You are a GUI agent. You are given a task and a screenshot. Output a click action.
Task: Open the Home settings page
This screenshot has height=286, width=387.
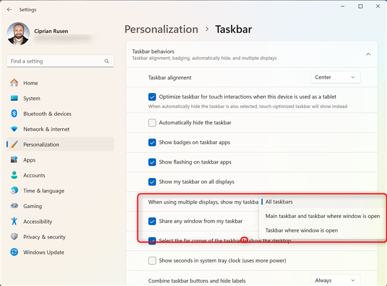click(x=60, y=83)
